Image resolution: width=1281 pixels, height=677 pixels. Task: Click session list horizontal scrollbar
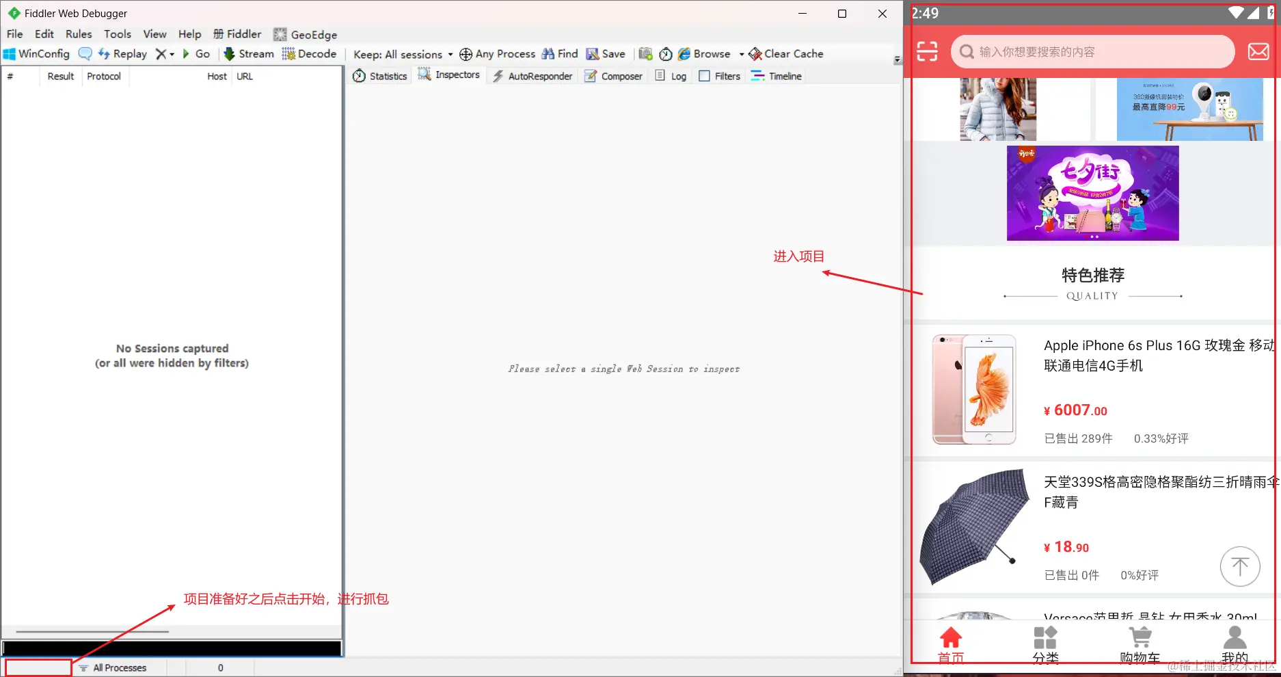pyautogui.click(x=92, y=632)
